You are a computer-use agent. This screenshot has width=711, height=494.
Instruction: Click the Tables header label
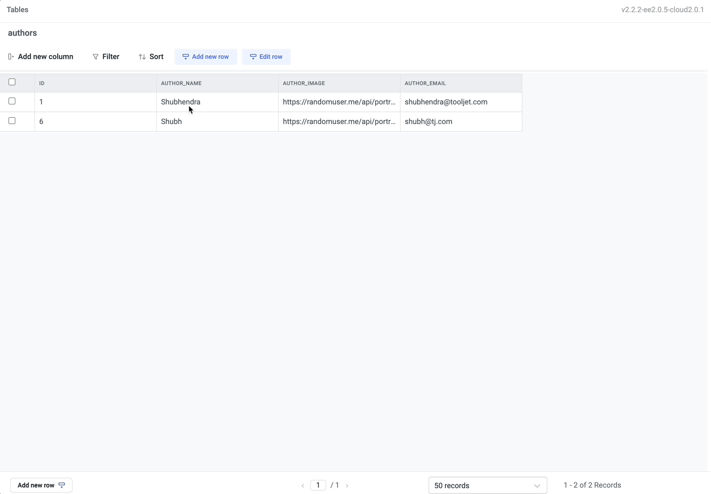click(17, 10)
